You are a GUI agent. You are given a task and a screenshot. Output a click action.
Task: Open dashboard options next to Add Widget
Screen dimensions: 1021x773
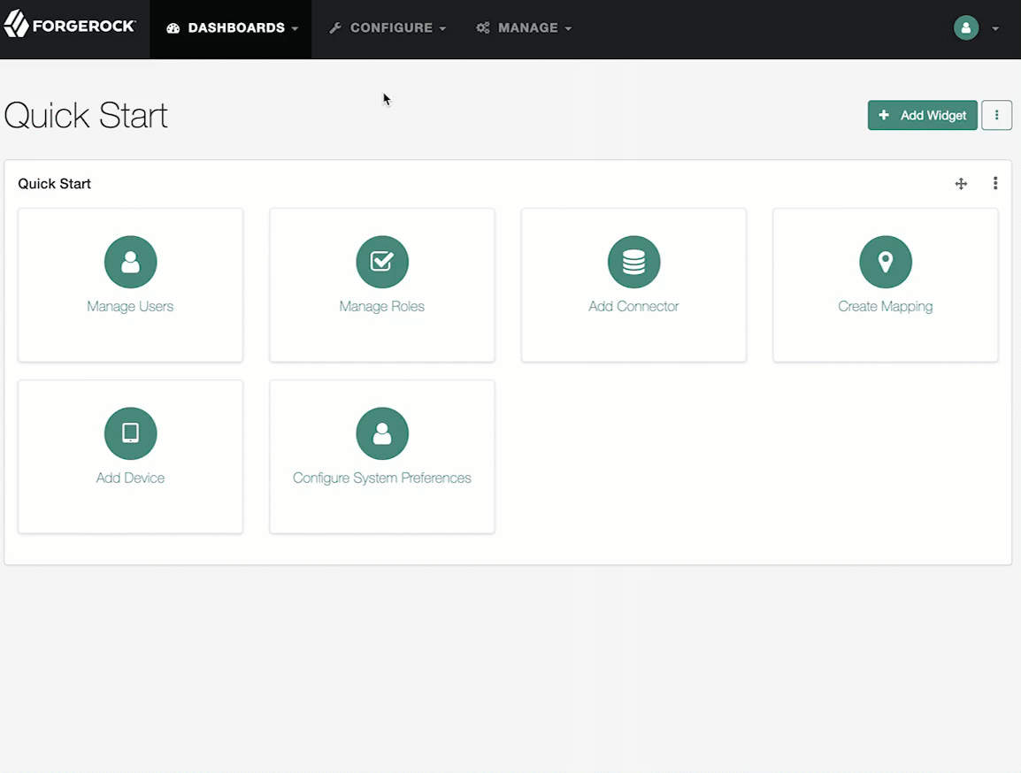click(996, 115)
